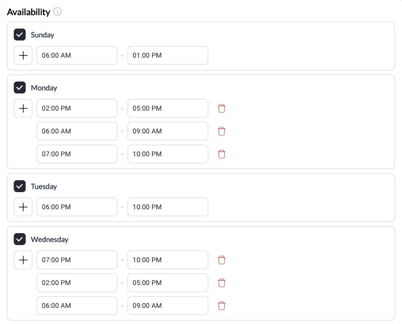Screen dimensions: 402x324
Task: Click the Tuesday day label
Action: pos(44,186)
